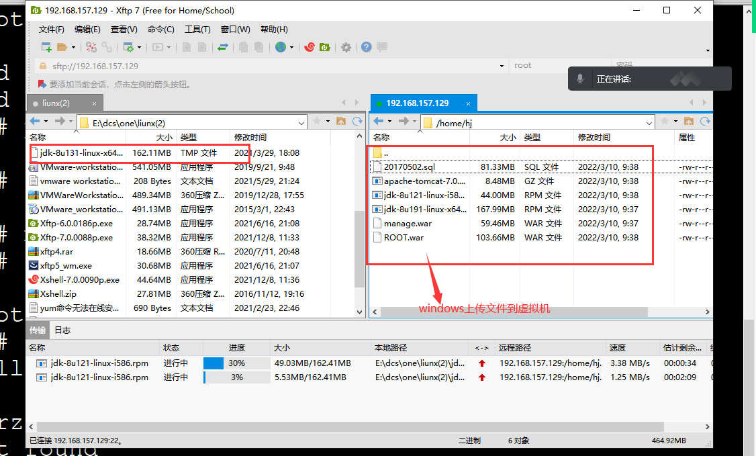Sort transfers by 进度 column header

click(237, 348)
